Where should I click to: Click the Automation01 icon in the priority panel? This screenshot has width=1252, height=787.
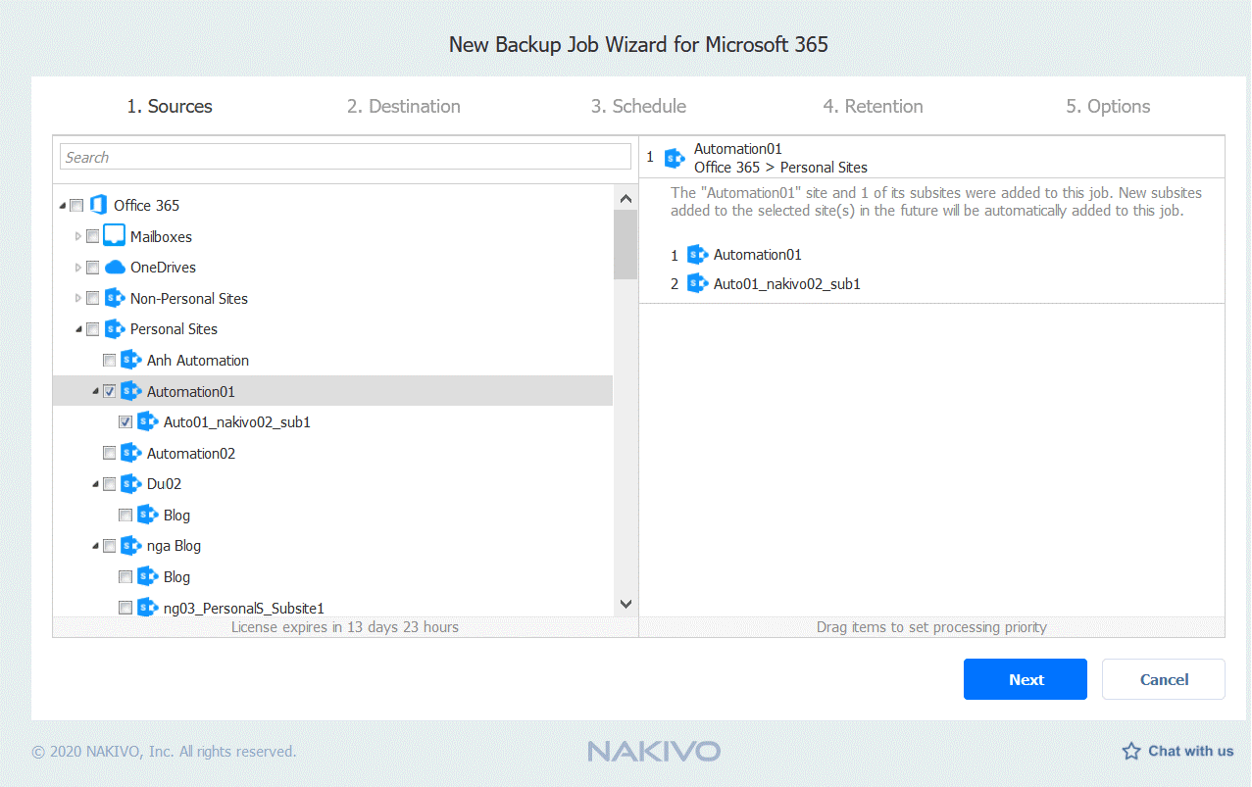tap(698, 254)
